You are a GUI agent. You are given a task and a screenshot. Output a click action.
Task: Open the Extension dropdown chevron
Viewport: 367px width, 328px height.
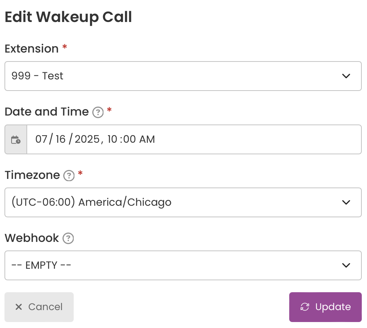click(x=346, y=76)
